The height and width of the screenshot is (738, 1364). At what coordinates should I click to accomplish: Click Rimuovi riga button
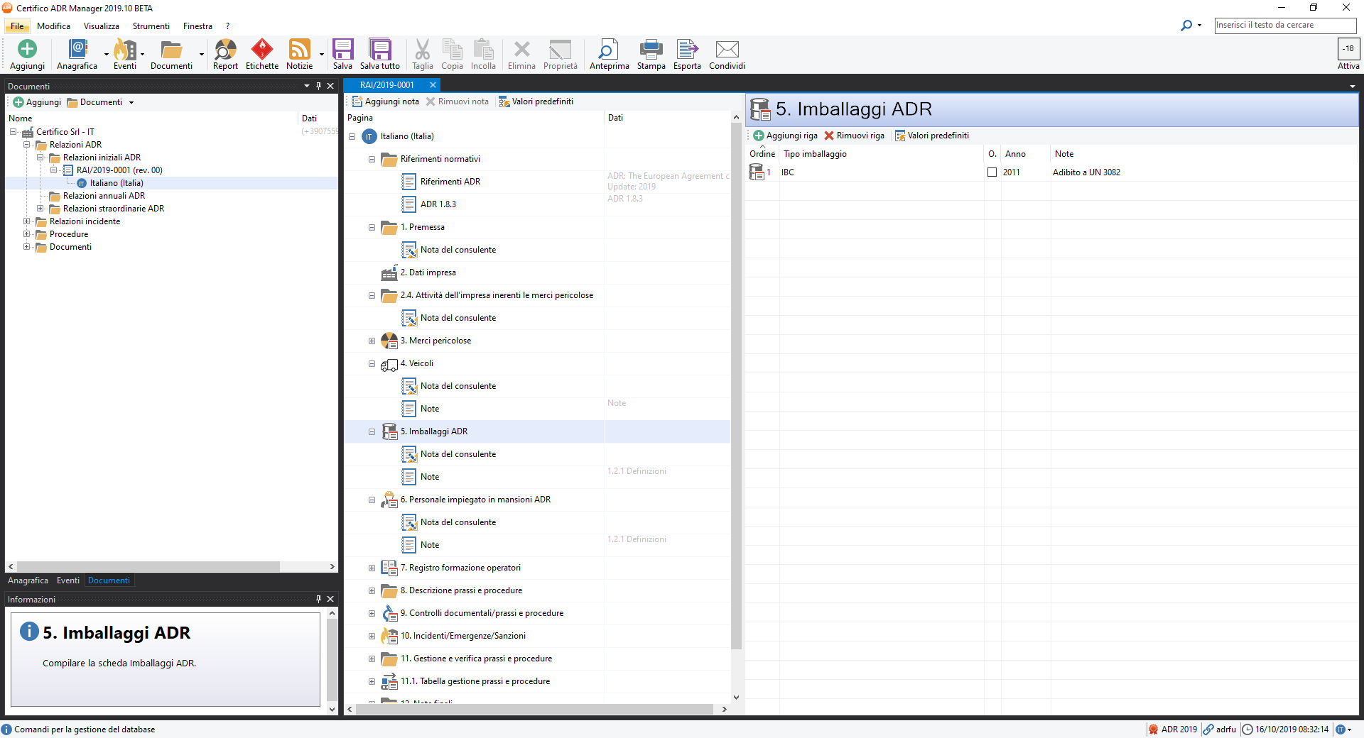coord(854,136)
